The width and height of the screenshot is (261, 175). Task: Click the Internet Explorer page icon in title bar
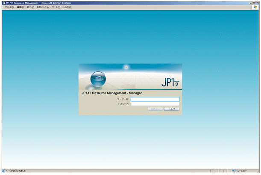click(3, 3)
